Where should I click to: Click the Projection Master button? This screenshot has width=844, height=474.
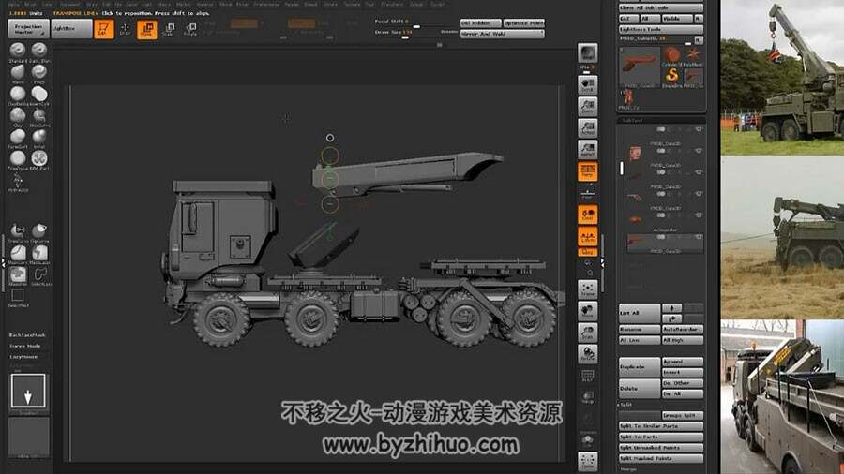tap(28, 28)
